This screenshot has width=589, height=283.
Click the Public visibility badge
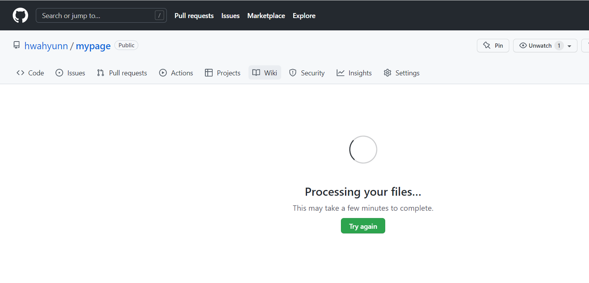126,45
